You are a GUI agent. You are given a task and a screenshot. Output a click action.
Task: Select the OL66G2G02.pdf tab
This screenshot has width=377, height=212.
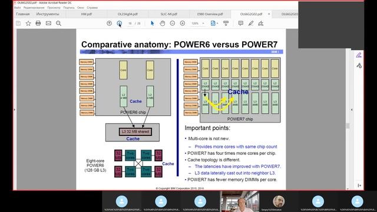coord(252,14)
